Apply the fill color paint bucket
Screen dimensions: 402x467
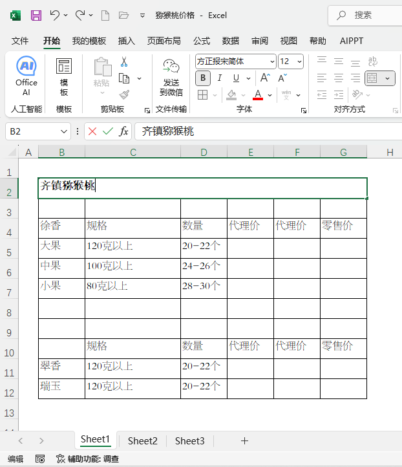coord(231,94)
